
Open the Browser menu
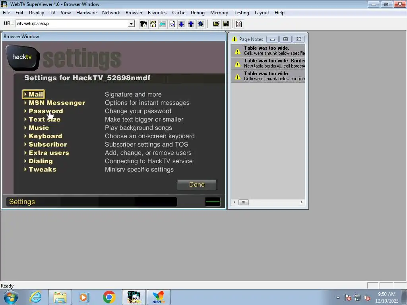tap(134, 12)
